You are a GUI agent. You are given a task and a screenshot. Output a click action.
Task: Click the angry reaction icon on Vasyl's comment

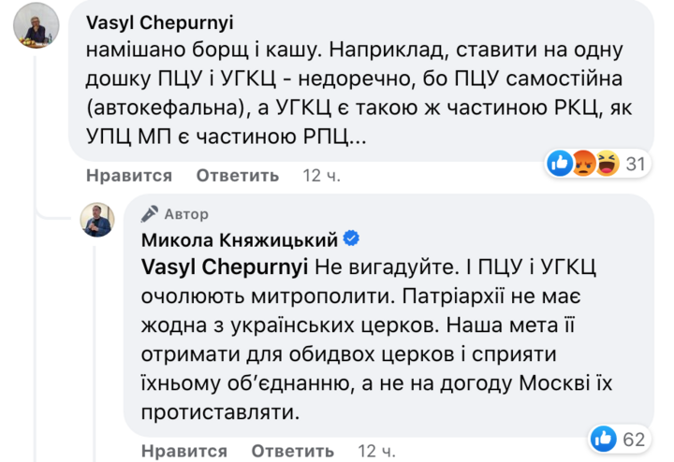(x=583, y=165)
